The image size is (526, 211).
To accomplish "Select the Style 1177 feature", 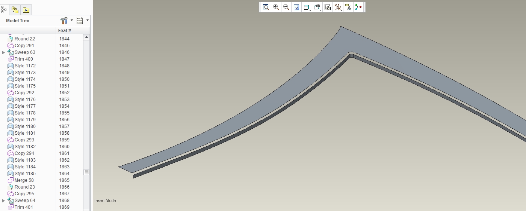I will (x=25, y=106).
